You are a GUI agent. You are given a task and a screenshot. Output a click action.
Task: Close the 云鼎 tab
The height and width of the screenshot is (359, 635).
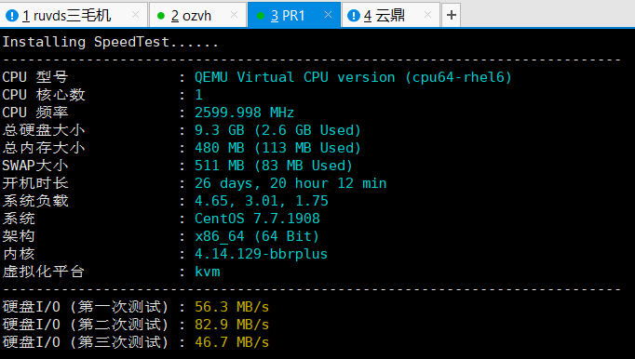[x=427, y=15]
